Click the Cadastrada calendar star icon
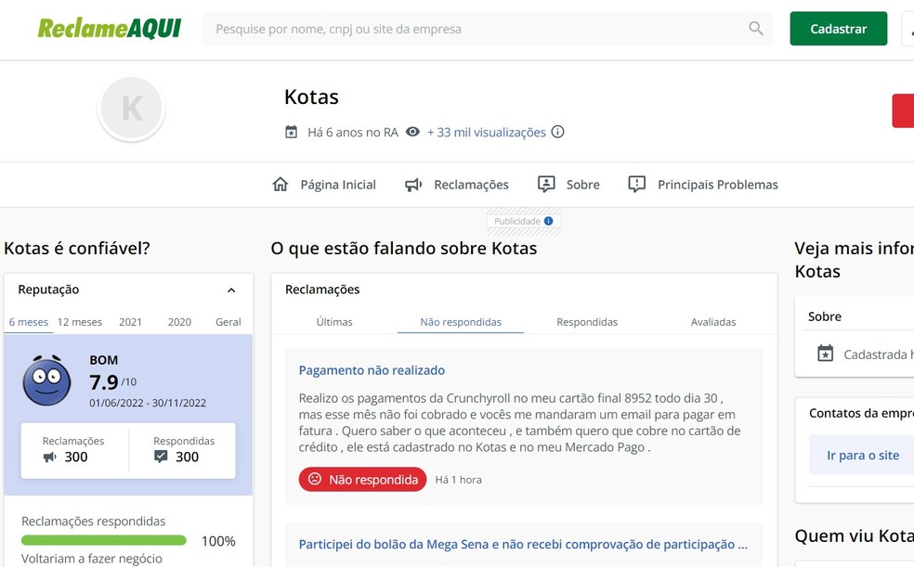 (x=826, y=354)
